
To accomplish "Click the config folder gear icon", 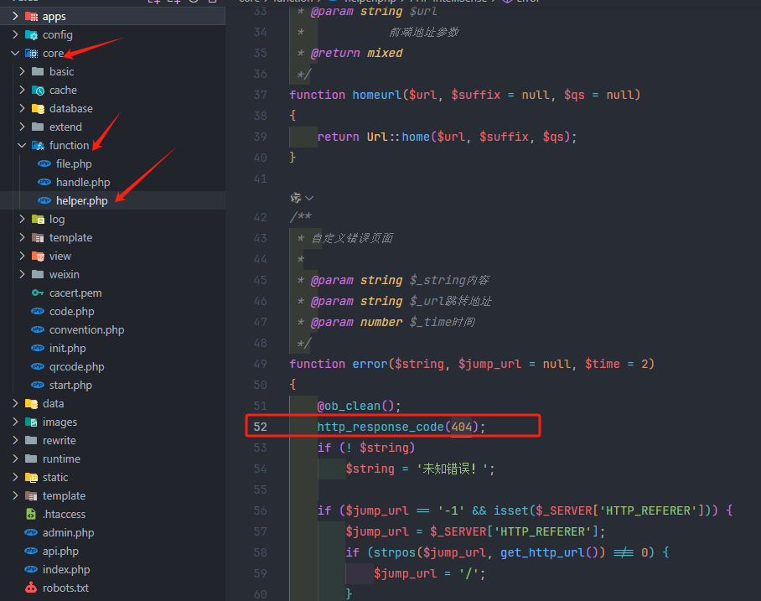I will click(x=31, y=34).
